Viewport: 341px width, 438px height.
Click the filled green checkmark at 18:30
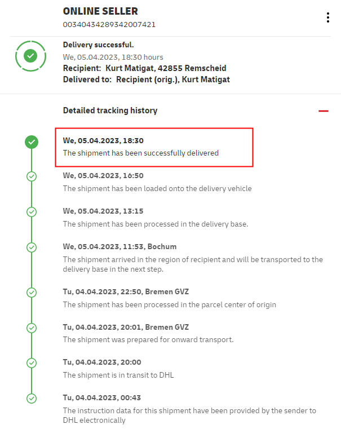coord(32,141)
